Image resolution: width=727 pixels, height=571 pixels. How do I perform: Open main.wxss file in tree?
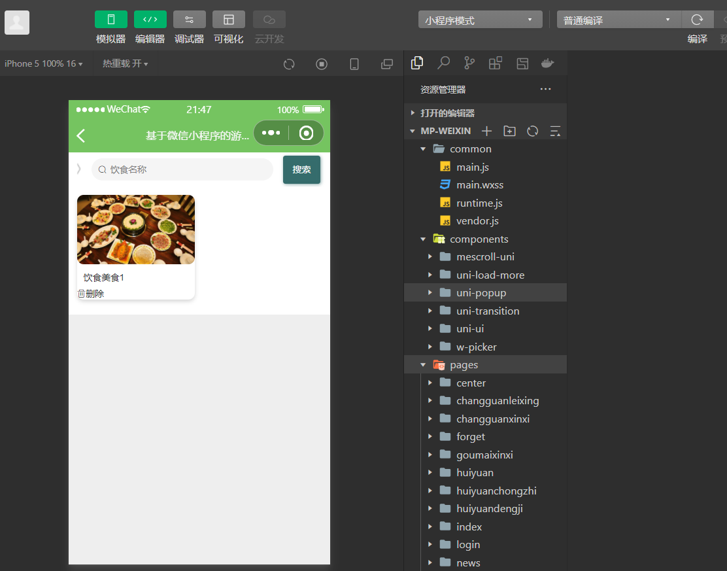[x=480, y=185]
